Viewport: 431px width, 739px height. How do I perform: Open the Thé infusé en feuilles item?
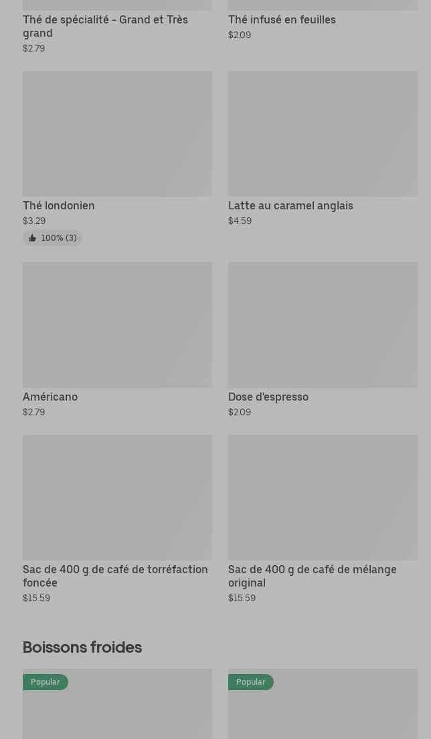[282, 19]
